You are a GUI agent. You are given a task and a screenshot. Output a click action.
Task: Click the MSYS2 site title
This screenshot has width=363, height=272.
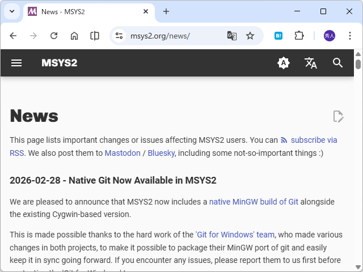click(x=60, y=63)
